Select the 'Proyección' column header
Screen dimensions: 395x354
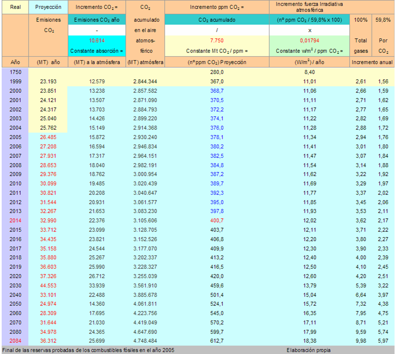pyautogui.click(x=48, y=7)
